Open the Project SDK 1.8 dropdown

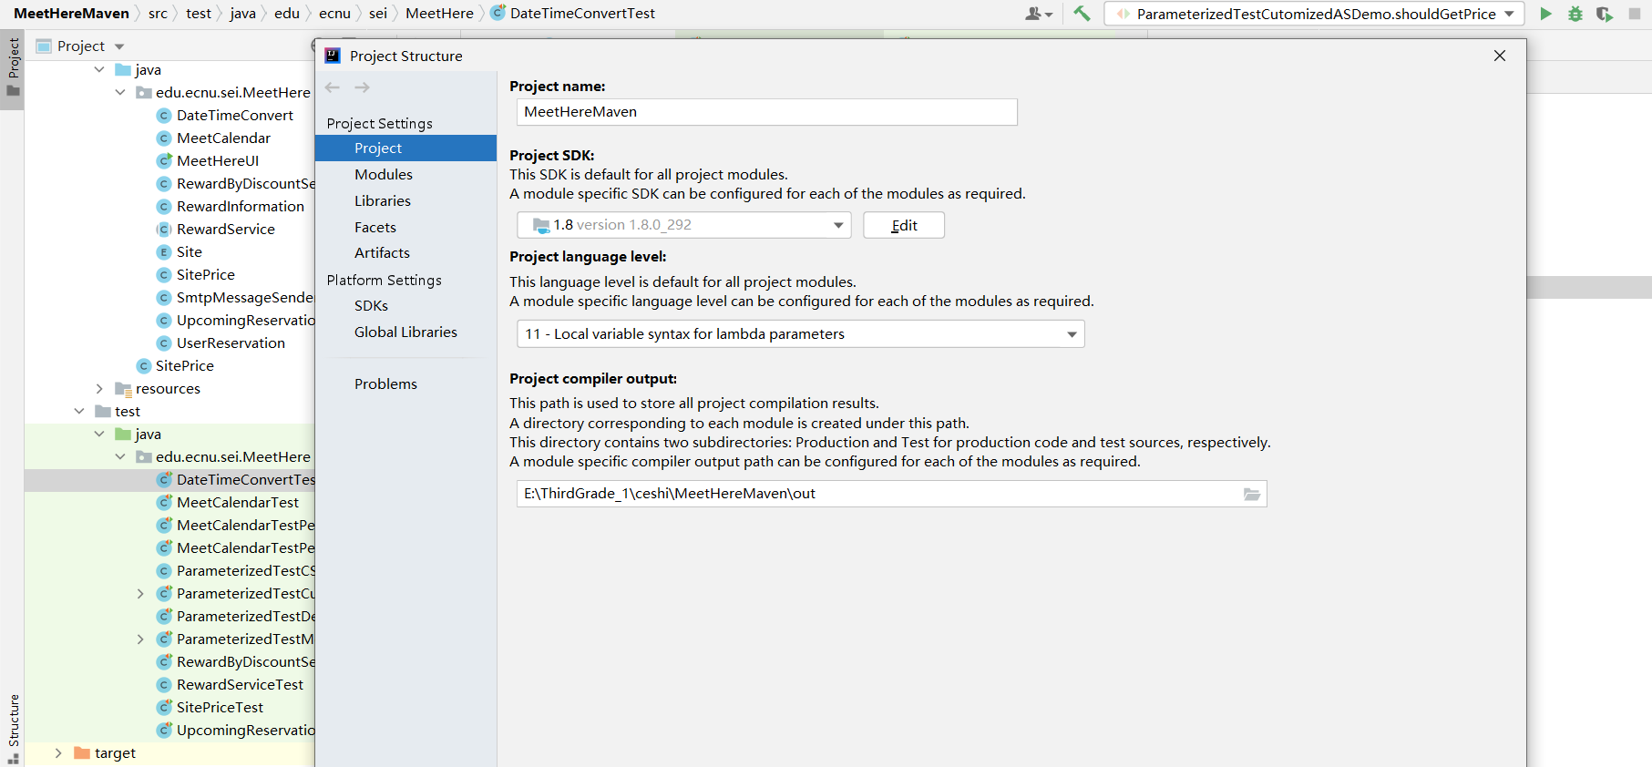tap(683, 225)
